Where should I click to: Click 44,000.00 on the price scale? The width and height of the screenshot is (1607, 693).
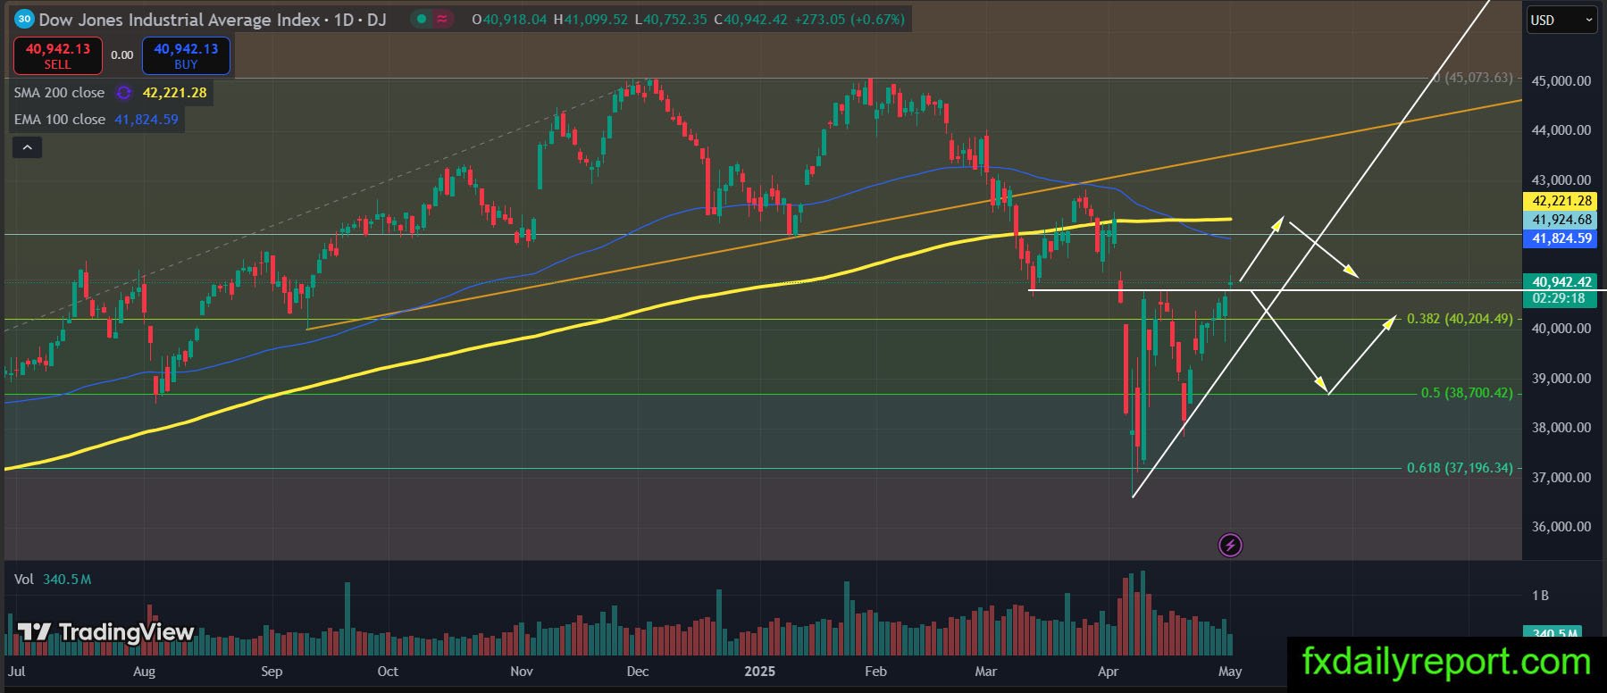point(1561,130)
